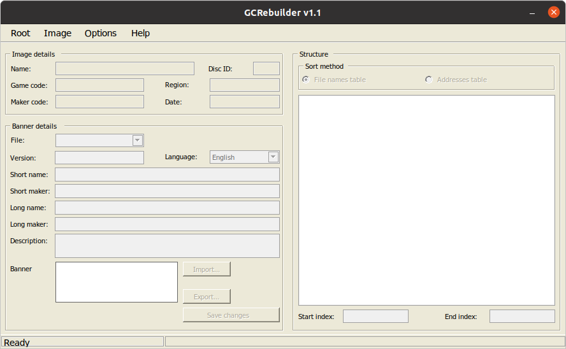Screen dimensions: 566x349
Task: Click the Maker code input
Action: tap(99, 102)
